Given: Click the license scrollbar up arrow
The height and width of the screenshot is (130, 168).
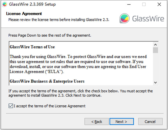Looking at the screenshot, I should [155, 45].
